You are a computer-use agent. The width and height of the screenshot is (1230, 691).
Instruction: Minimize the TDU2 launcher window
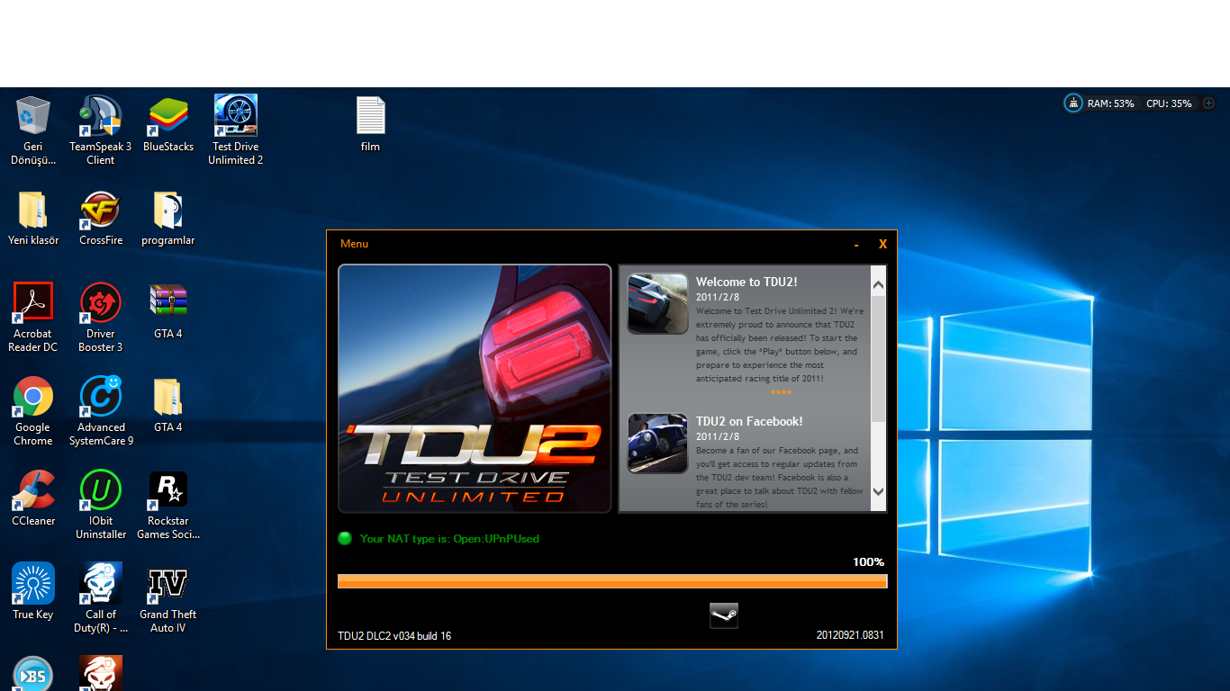click(x=856, y=245)
